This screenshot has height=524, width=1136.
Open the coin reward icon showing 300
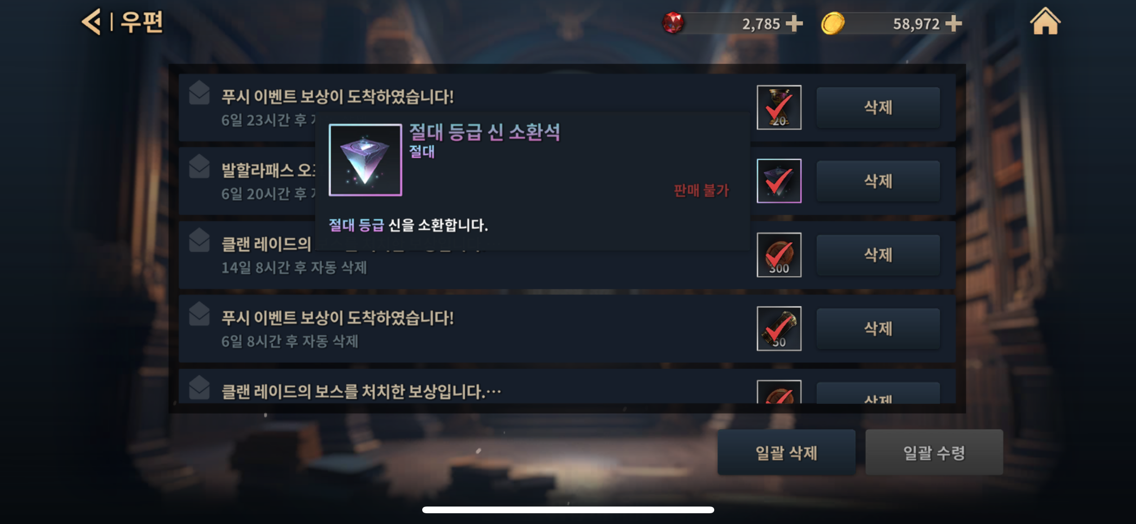779,255
